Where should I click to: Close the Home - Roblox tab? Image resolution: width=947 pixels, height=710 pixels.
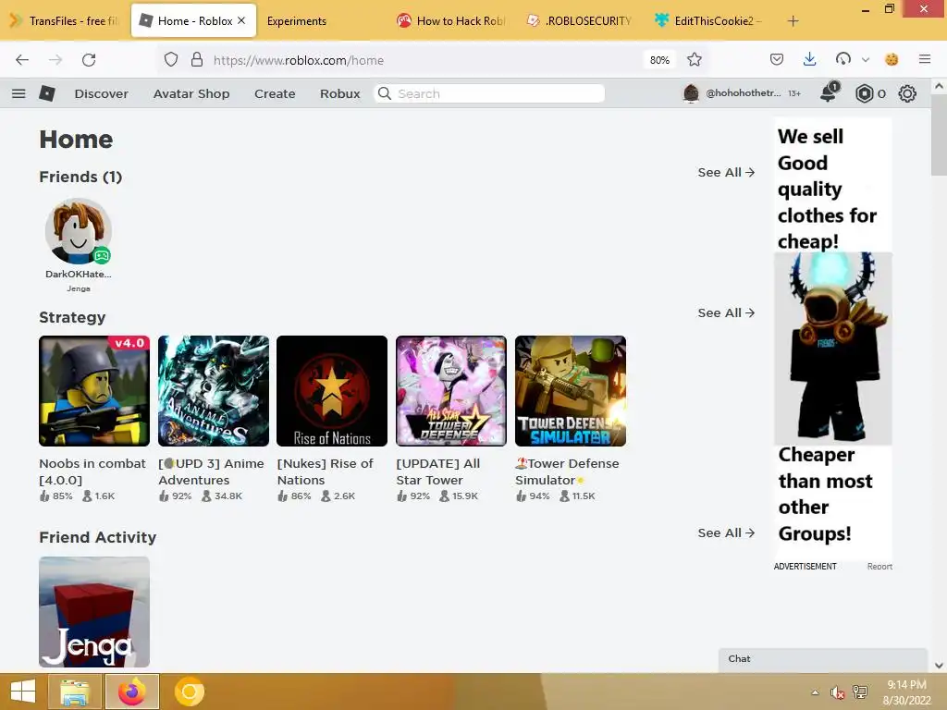pos(241,20)
